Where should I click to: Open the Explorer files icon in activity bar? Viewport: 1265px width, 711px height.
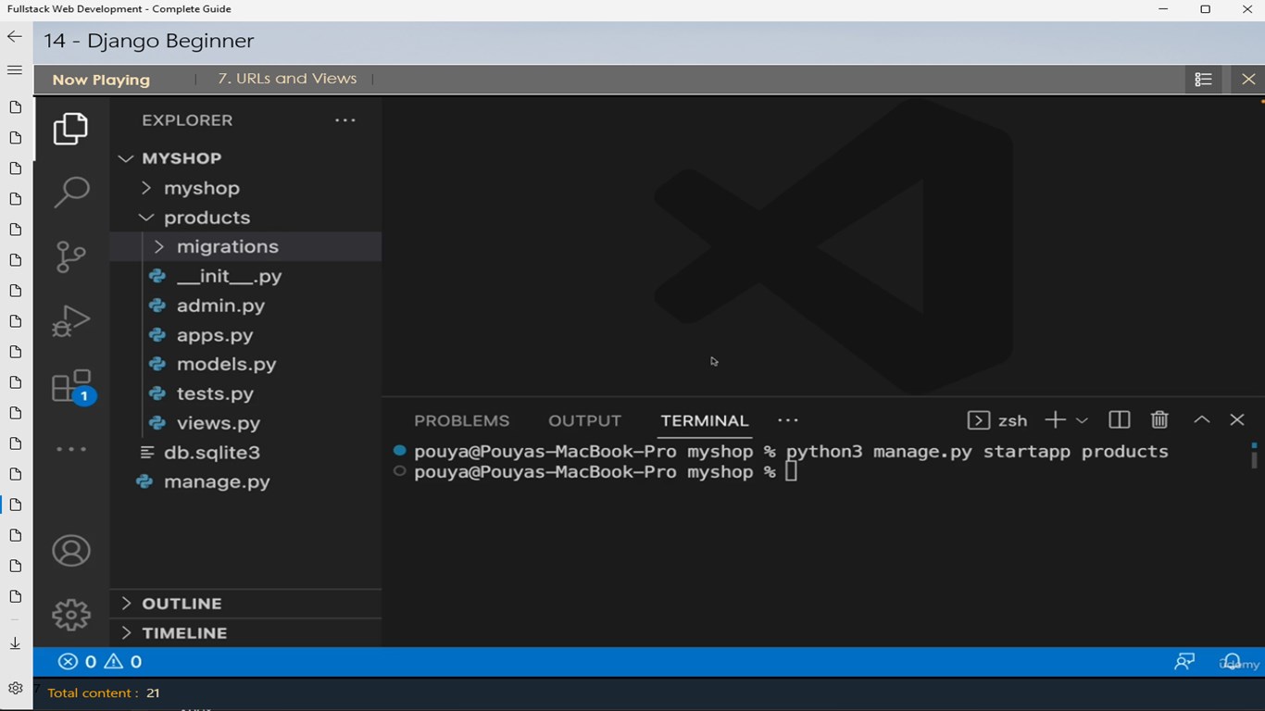(70, 129)
